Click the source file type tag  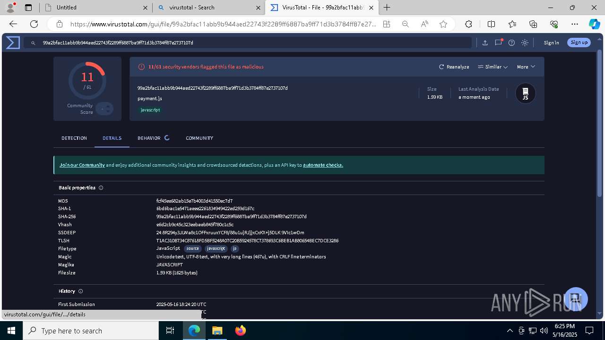coord(192,248)
